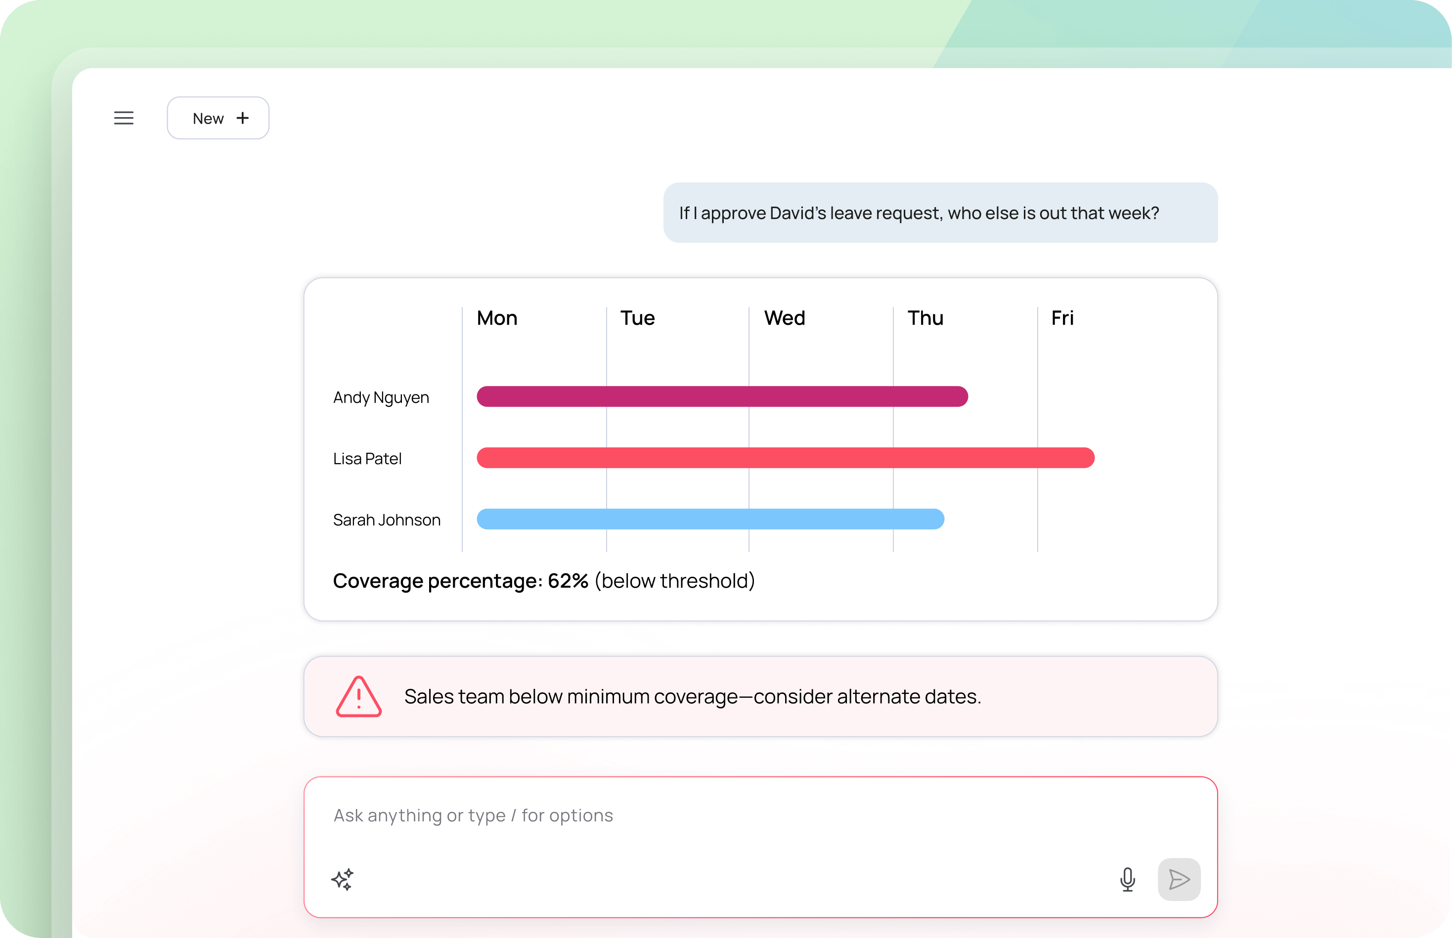1452x938 pixels.
Task: Click the Sarah Johnson name label
Action: (386, 520)
